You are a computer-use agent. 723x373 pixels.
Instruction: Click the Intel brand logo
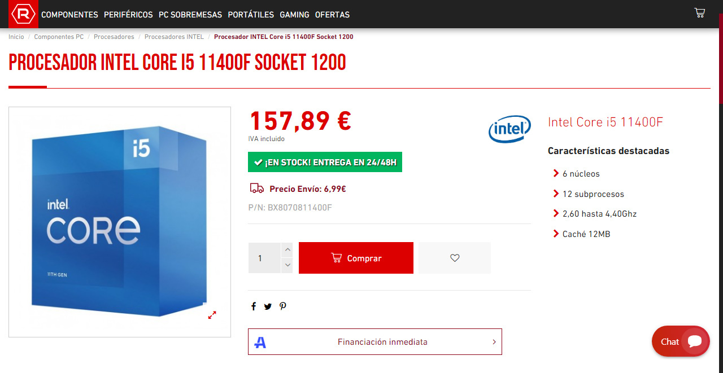pos(509,129)
